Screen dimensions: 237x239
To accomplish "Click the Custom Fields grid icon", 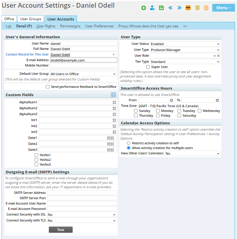I will click(113, 95).
